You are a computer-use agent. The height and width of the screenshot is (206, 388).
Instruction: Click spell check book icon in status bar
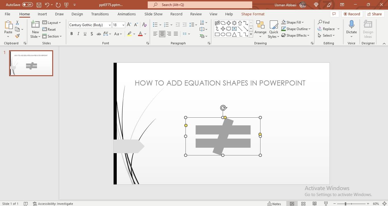point(26,204)
